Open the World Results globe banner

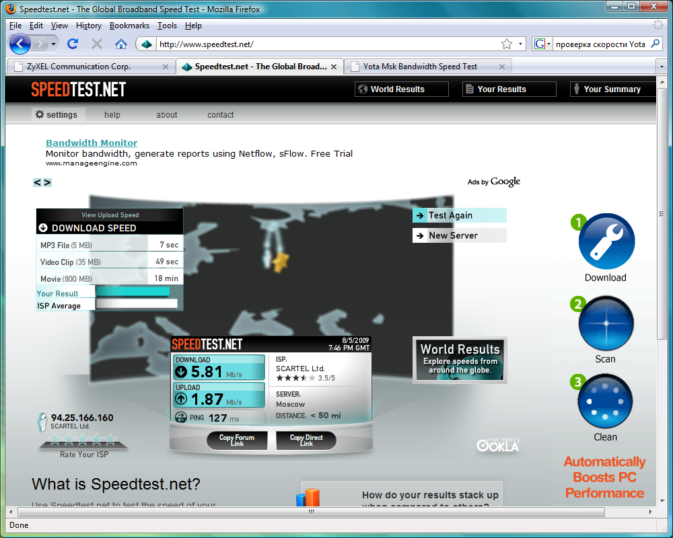460,360
